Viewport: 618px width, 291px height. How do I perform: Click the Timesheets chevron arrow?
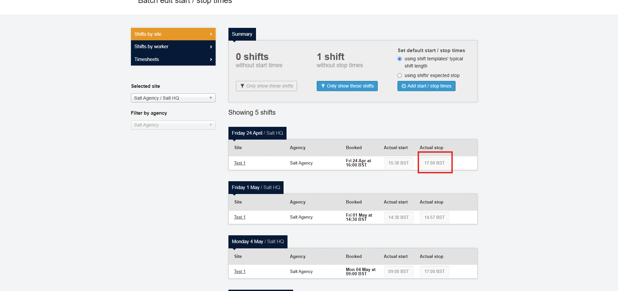[211, 59]
